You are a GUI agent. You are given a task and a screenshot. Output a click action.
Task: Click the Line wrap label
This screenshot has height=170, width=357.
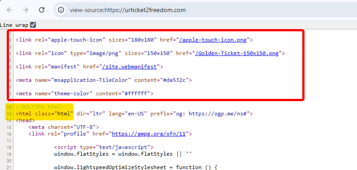(x=14, y=25)
